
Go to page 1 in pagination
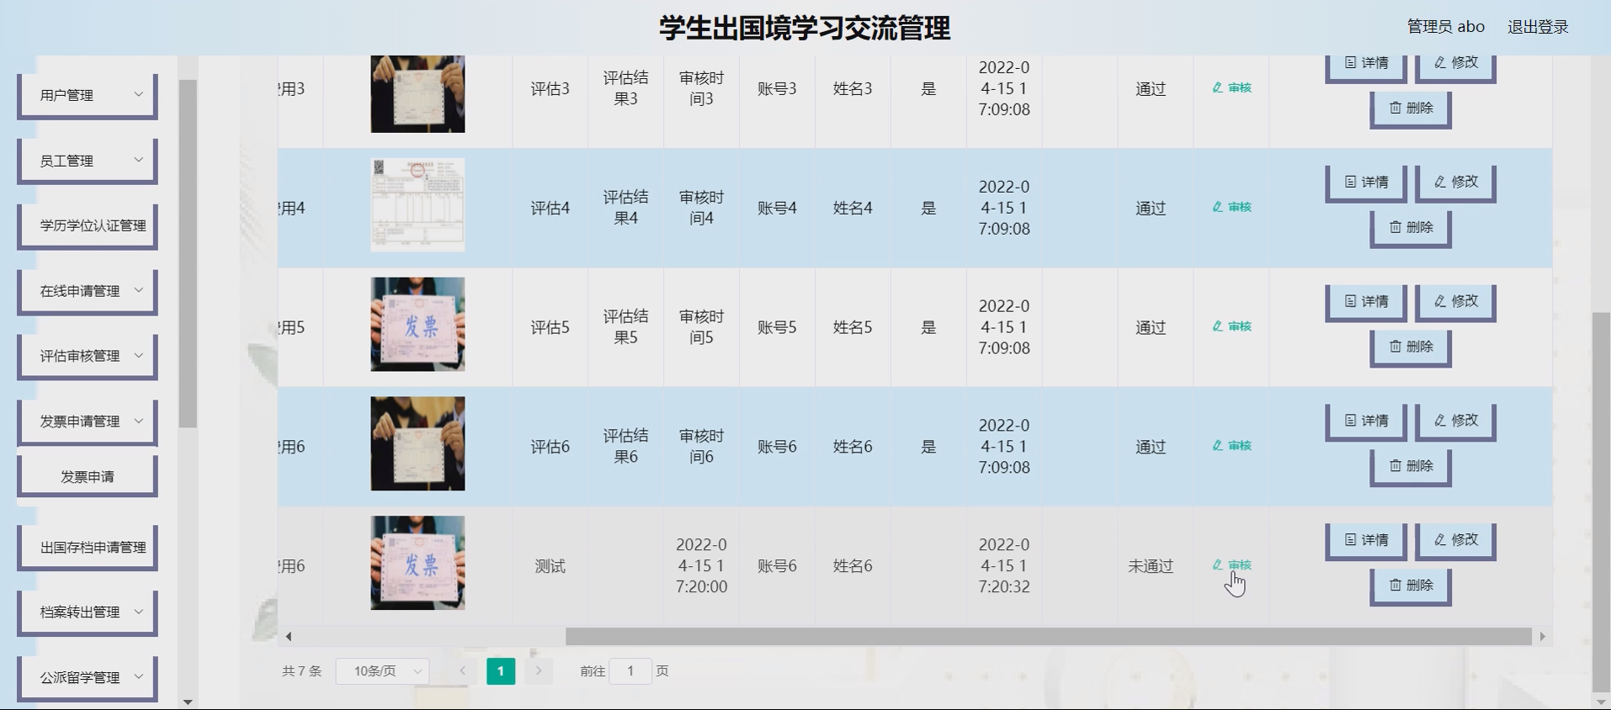[501, 671]
